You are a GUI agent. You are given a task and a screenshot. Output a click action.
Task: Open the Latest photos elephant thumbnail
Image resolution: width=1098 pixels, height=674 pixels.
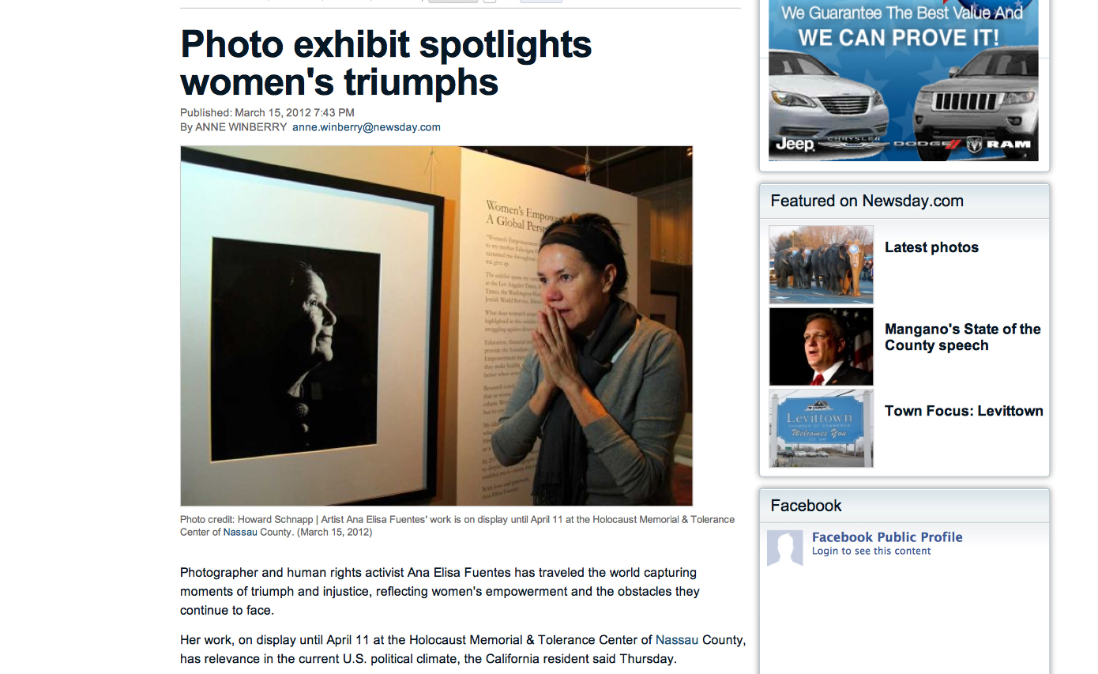[x=822, y=265]
